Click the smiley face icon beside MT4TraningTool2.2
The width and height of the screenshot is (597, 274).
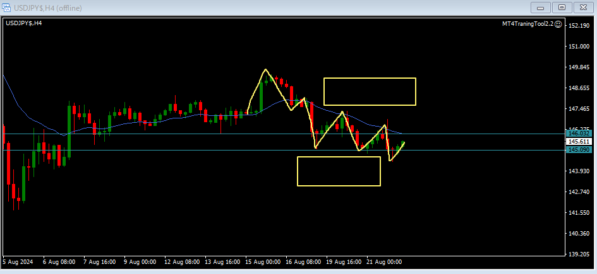[558, 23]
